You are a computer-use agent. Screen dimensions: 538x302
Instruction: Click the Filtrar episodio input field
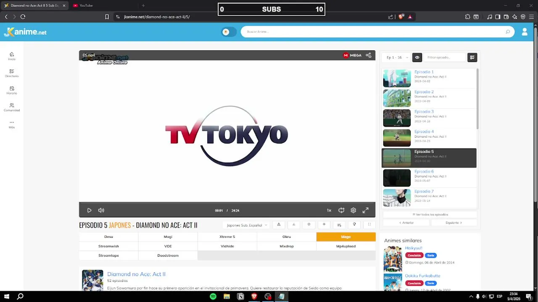[445, 57]
